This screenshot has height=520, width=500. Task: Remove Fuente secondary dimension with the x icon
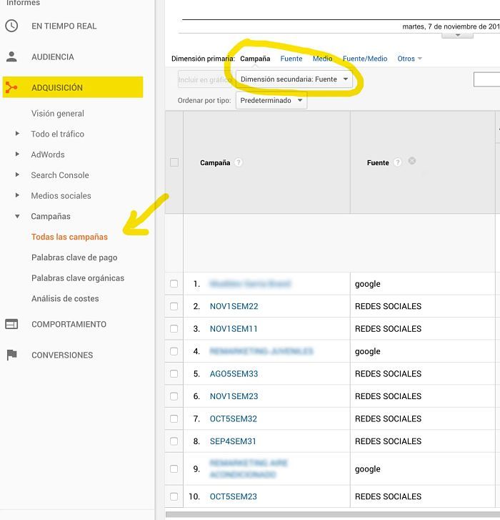412,161
